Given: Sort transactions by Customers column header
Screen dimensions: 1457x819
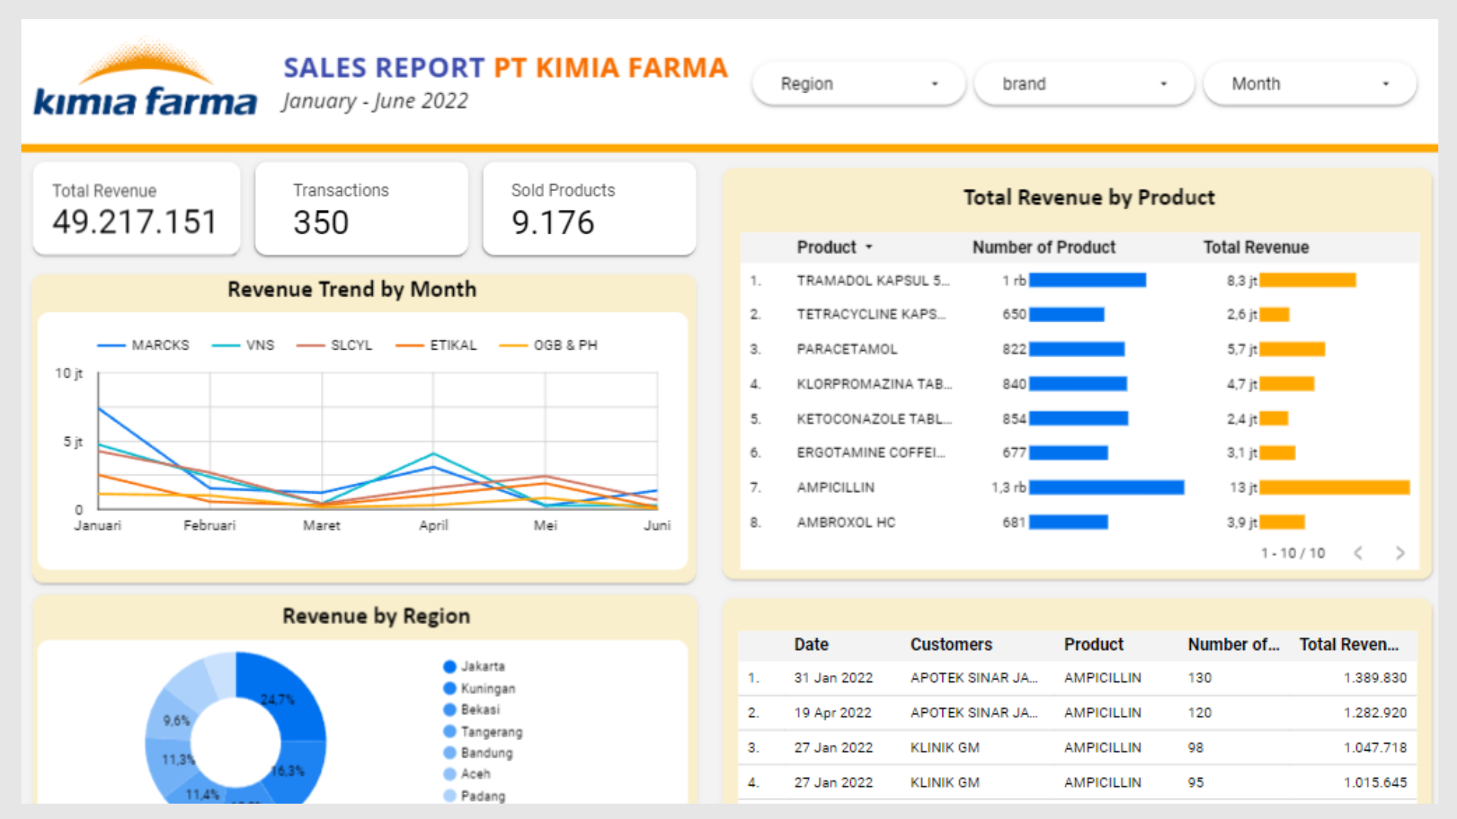Looking at the screenshot, I should pyautogui.click(x=951, y=645).
